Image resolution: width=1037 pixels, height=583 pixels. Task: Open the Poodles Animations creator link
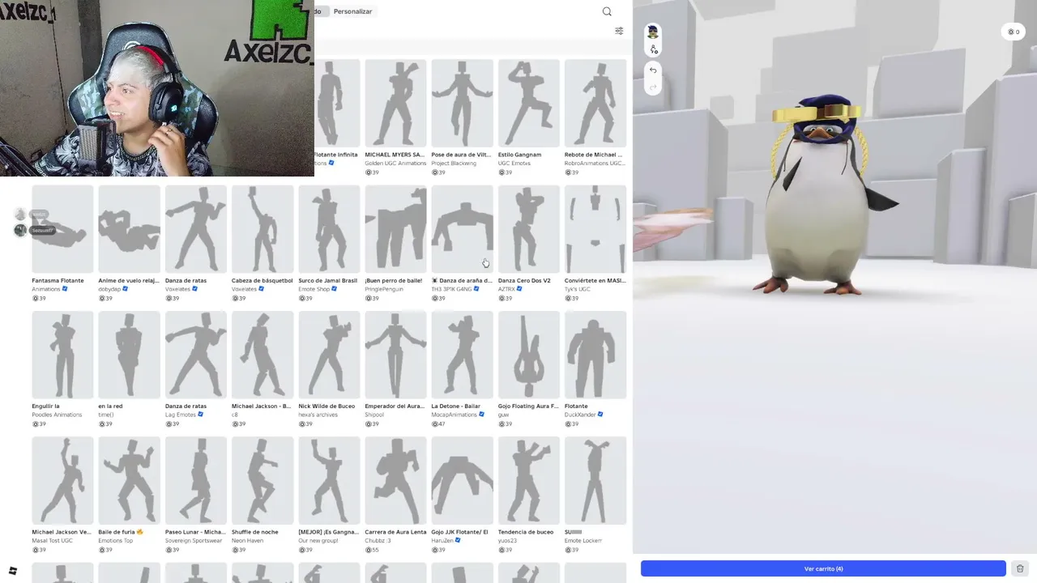pyautogui.click(x=57, y=415)
